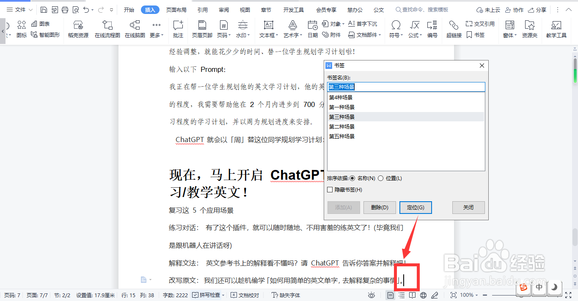The width and height of the screenshot is (578, 301).
Task: Switch to 视图 view tab
Action: pyautogui.click(x=245, y=10)
